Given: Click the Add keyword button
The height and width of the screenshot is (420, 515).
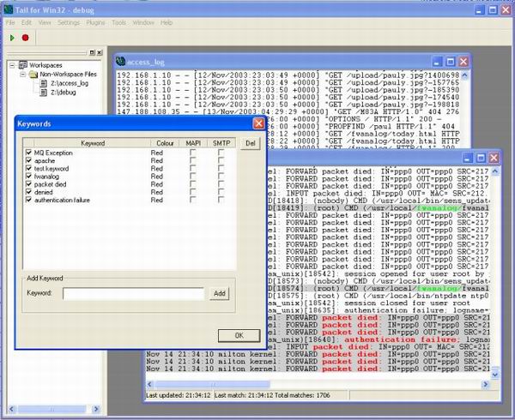Looking at the screenshot, I should [220, 293].
